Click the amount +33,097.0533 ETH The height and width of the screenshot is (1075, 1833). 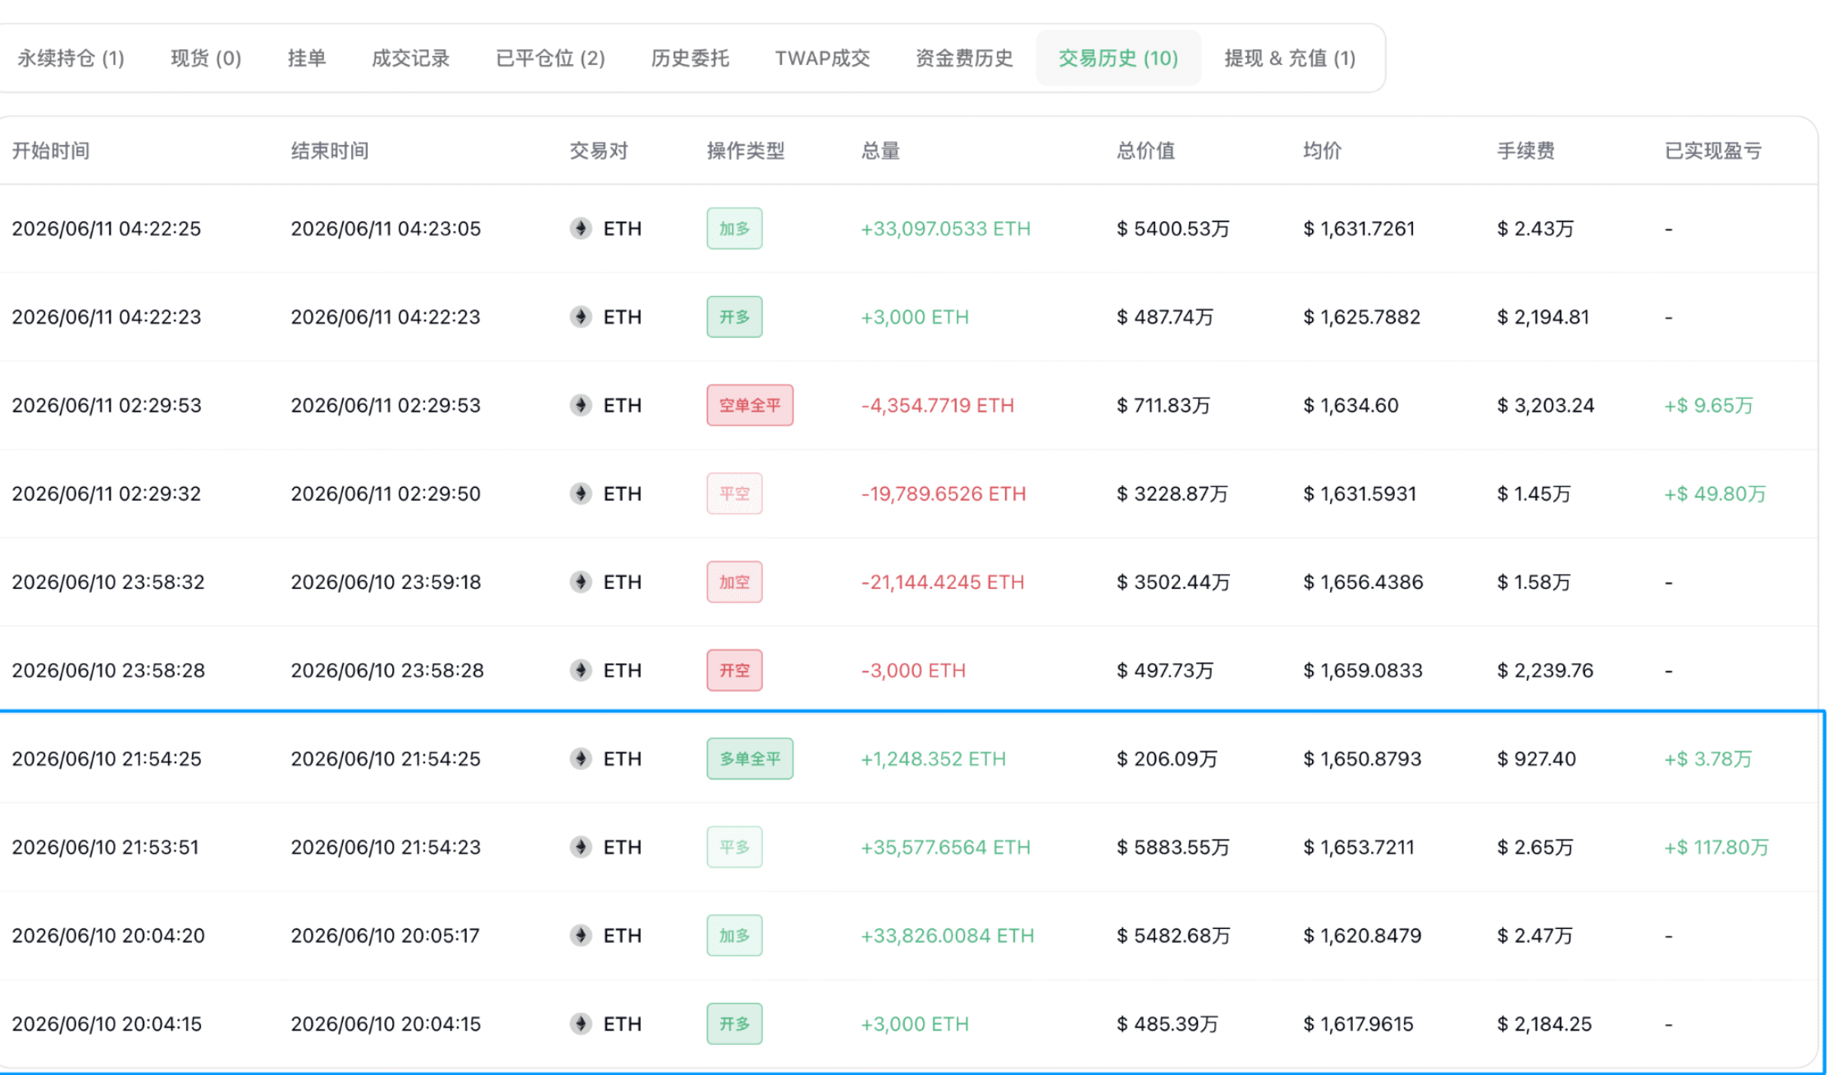click(945, 229)
